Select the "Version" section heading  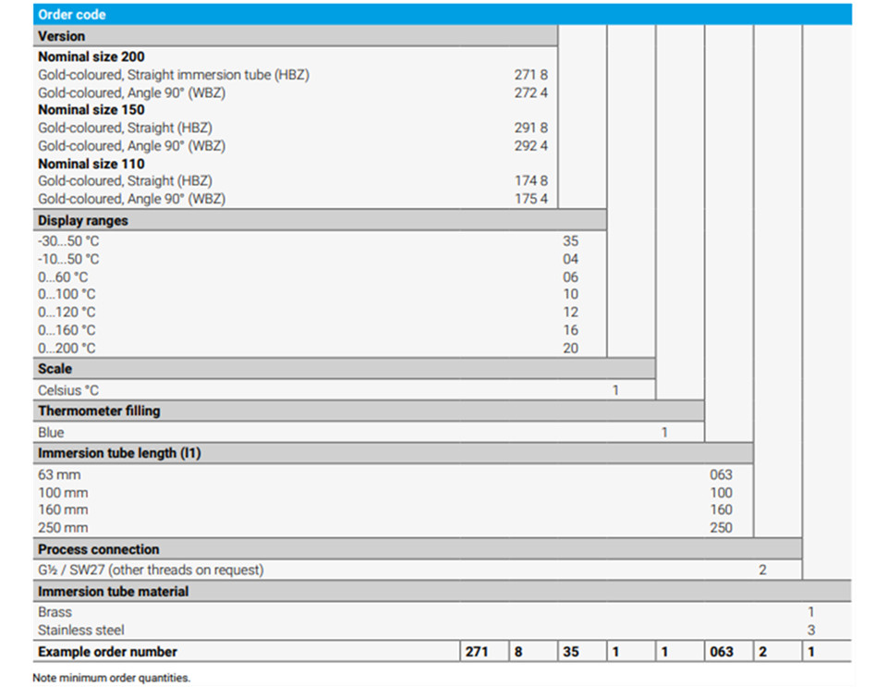pos(61,36)
